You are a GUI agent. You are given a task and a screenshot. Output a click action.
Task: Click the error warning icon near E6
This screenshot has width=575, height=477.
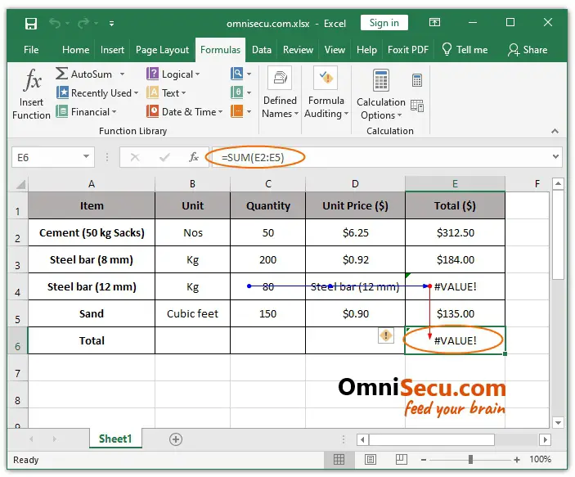pos(386,335)
